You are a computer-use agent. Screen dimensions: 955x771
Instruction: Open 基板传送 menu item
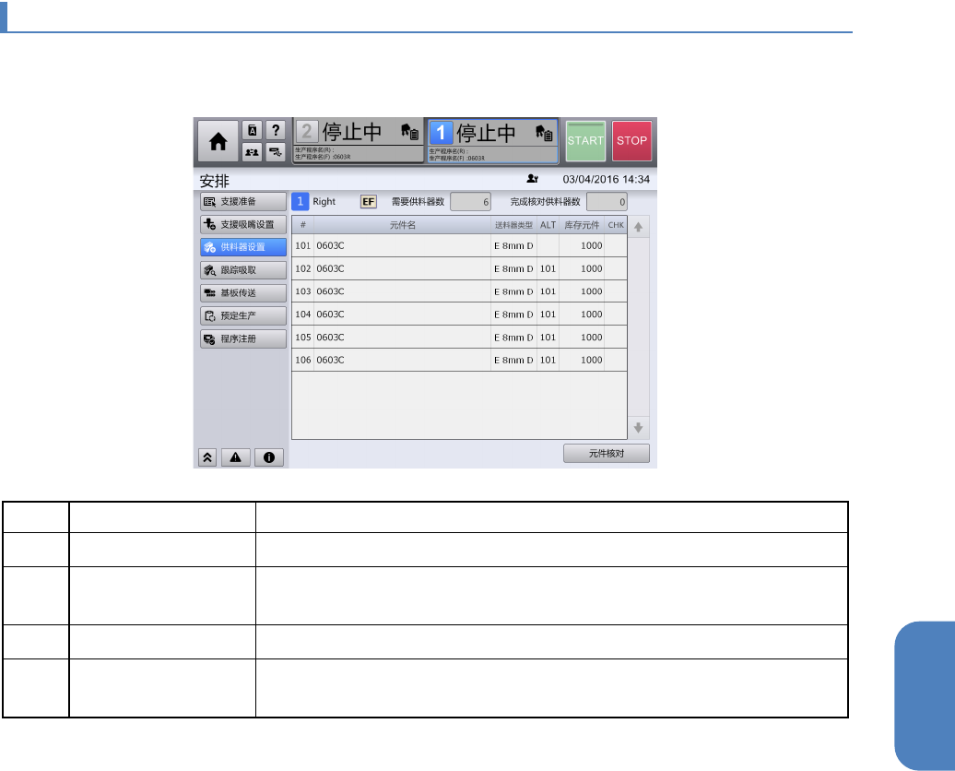click(x=243, y=293)
